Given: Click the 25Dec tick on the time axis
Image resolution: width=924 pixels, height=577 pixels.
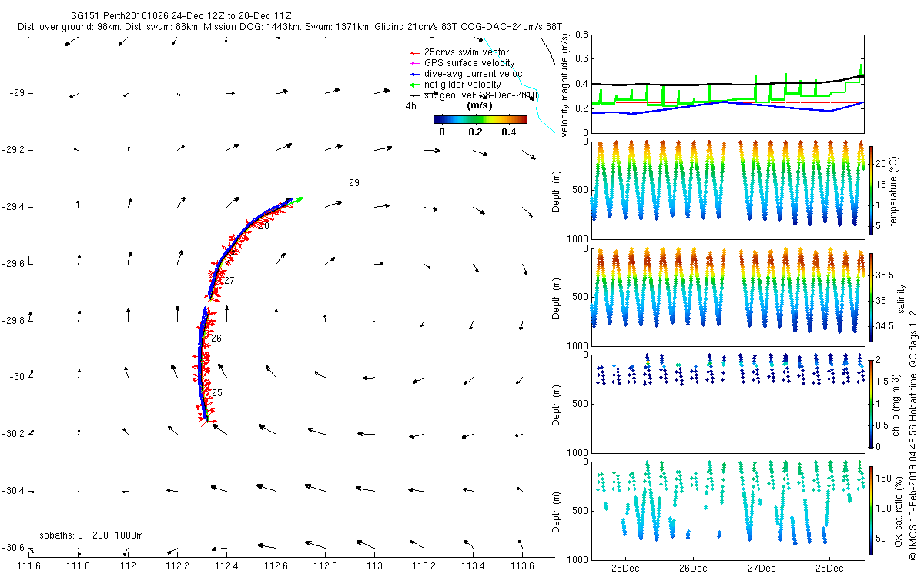Looking at the screenshot, I should tap(624, 569).
